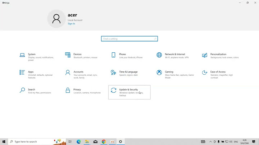Click the Settings gear taskbar icon
Screen dimensions: 259x145
point(121,141)
